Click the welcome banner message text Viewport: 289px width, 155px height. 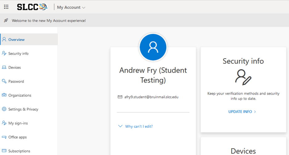coord(49,21)
